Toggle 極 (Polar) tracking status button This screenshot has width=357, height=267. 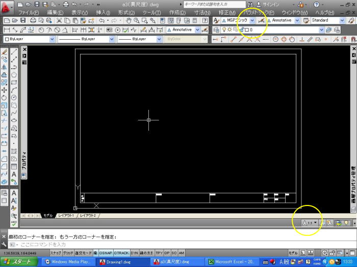coord(96,253)
